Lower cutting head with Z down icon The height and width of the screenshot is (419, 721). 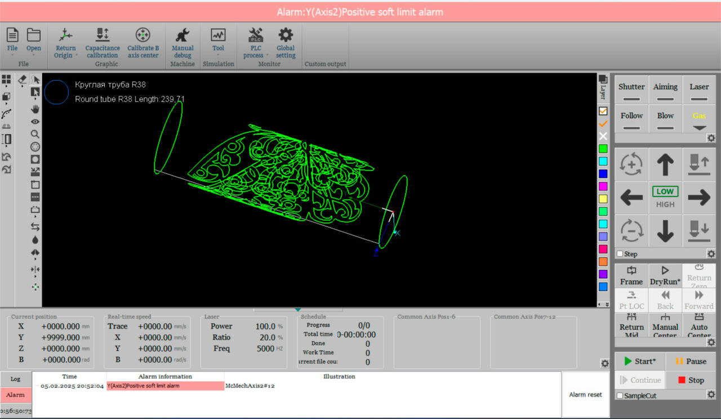click(x=699, y=230)
